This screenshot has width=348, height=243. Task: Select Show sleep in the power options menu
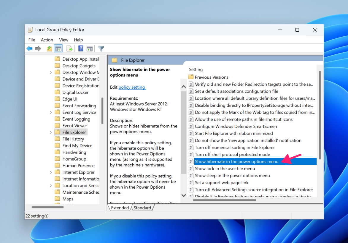pos(232,176)
